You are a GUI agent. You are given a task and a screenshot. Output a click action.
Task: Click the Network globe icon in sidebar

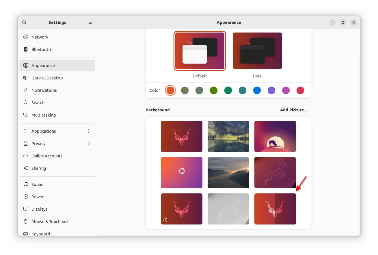click(26, 37)
